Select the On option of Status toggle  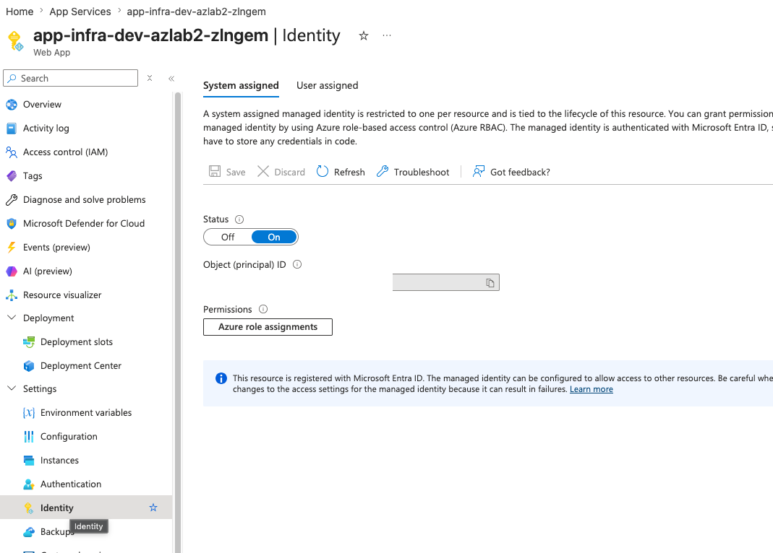274,237
